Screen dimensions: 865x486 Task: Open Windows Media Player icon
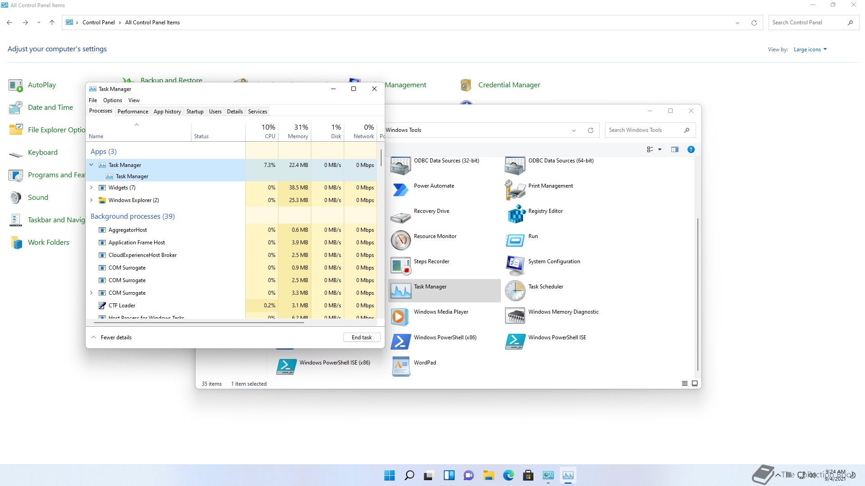point(400,316)
